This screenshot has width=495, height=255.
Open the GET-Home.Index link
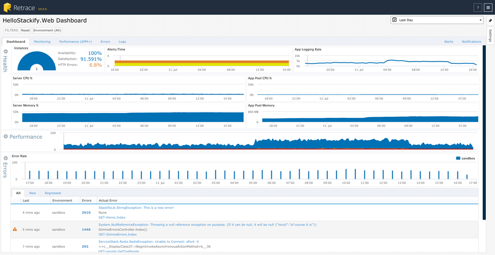click(x=112, y=217)
